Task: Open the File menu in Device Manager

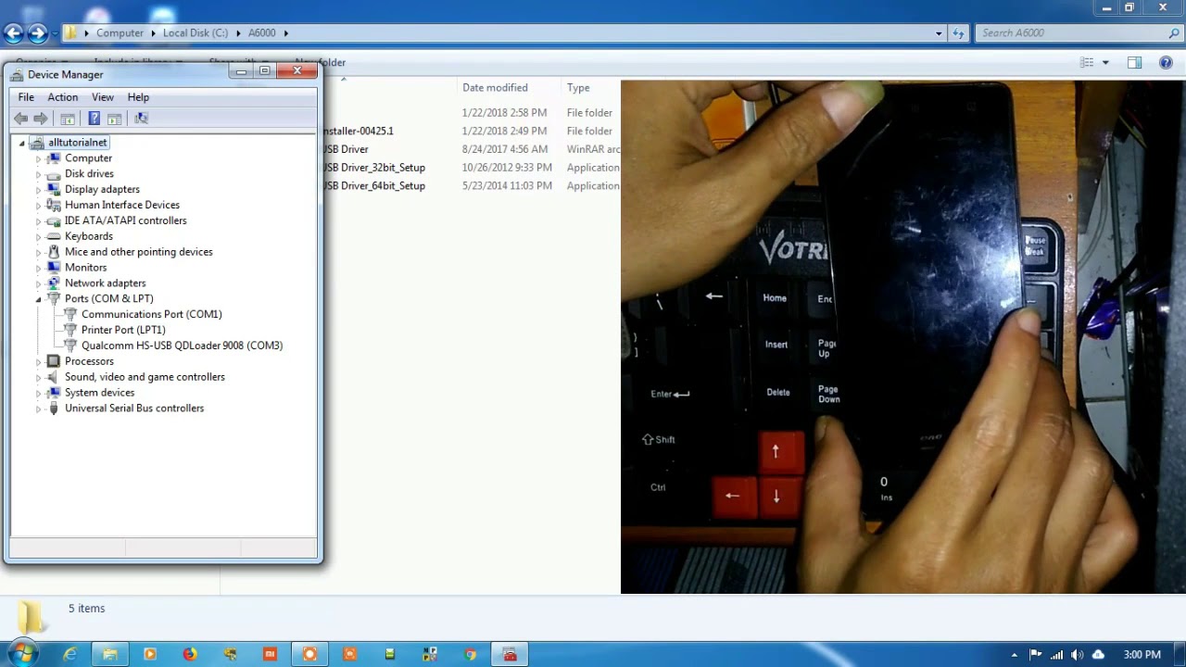Action: [x=26, y=97]
